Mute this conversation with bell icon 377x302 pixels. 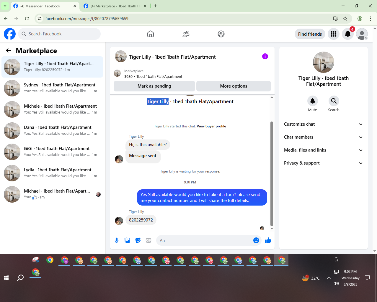[313, 101]
